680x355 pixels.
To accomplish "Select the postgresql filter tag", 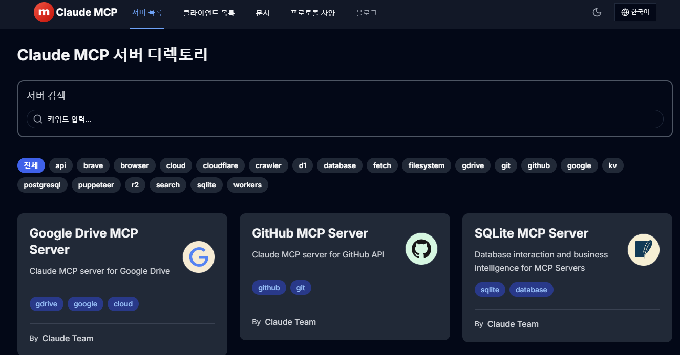I will (42, 185).
